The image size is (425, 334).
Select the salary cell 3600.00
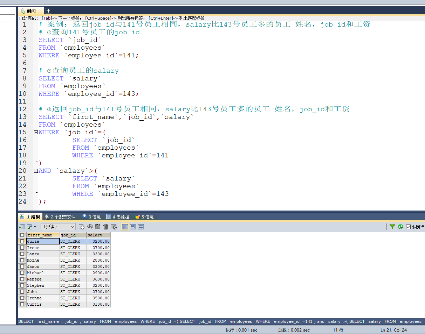coord(98,279)
